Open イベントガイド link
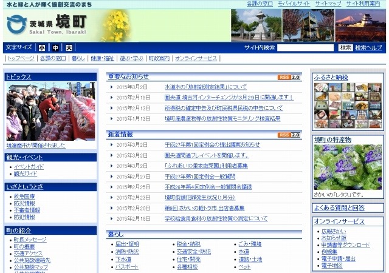Image resolution: width=389 pixels, height=273 pixels. (x=29, y=167)
